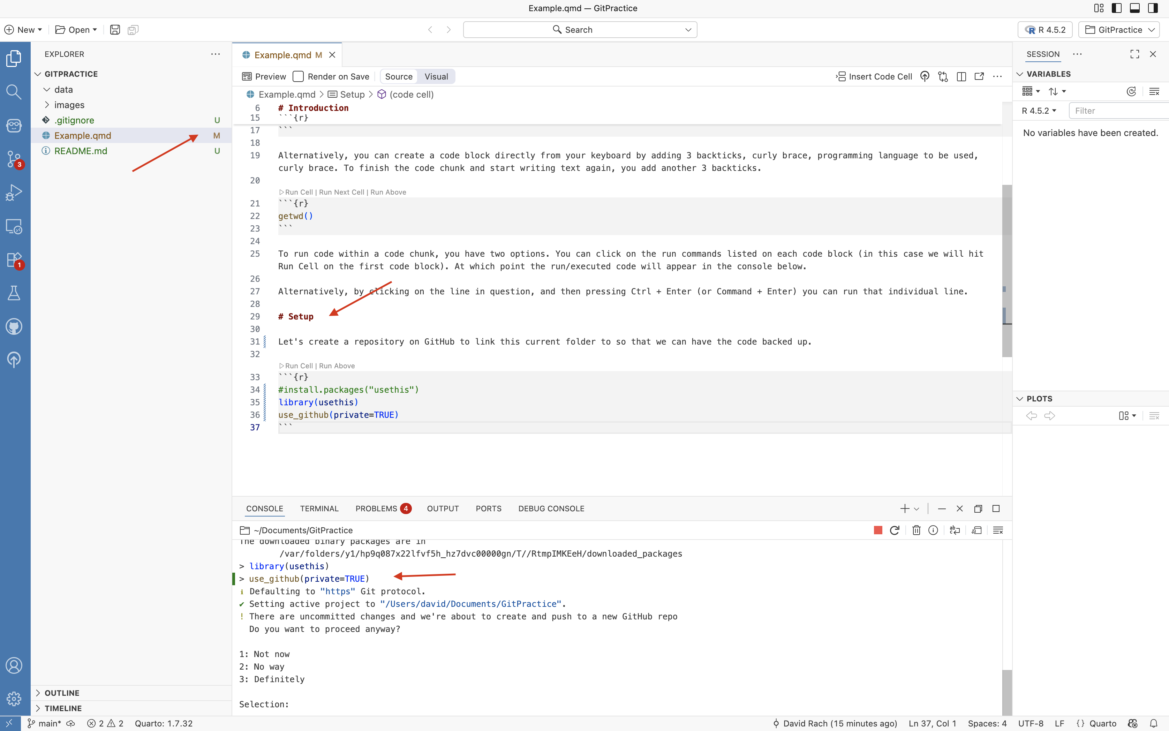Open the Extensions view icon
Screen dimensions: 1169x731
click(14, 259)
